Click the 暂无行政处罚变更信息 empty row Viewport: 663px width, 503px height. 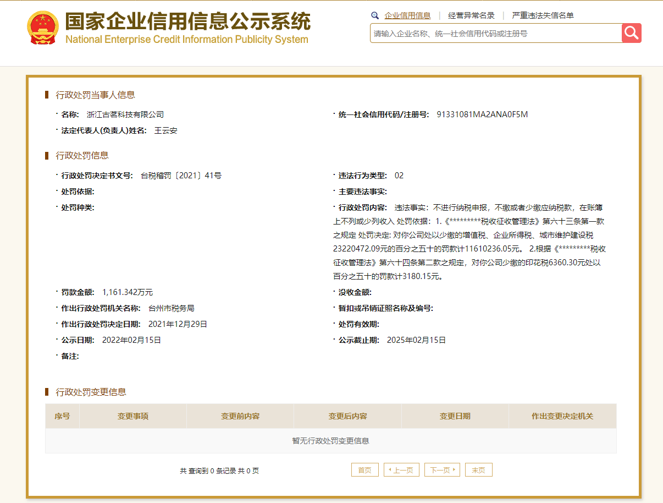[x=331, y=441]
